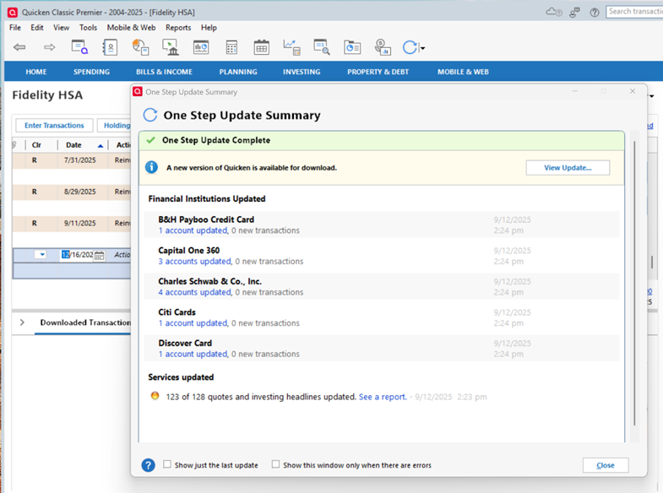Go back with the left arrow toolbar icon
Image resolution: width=663 pixels, height=493 pixels.
[19, 47]
